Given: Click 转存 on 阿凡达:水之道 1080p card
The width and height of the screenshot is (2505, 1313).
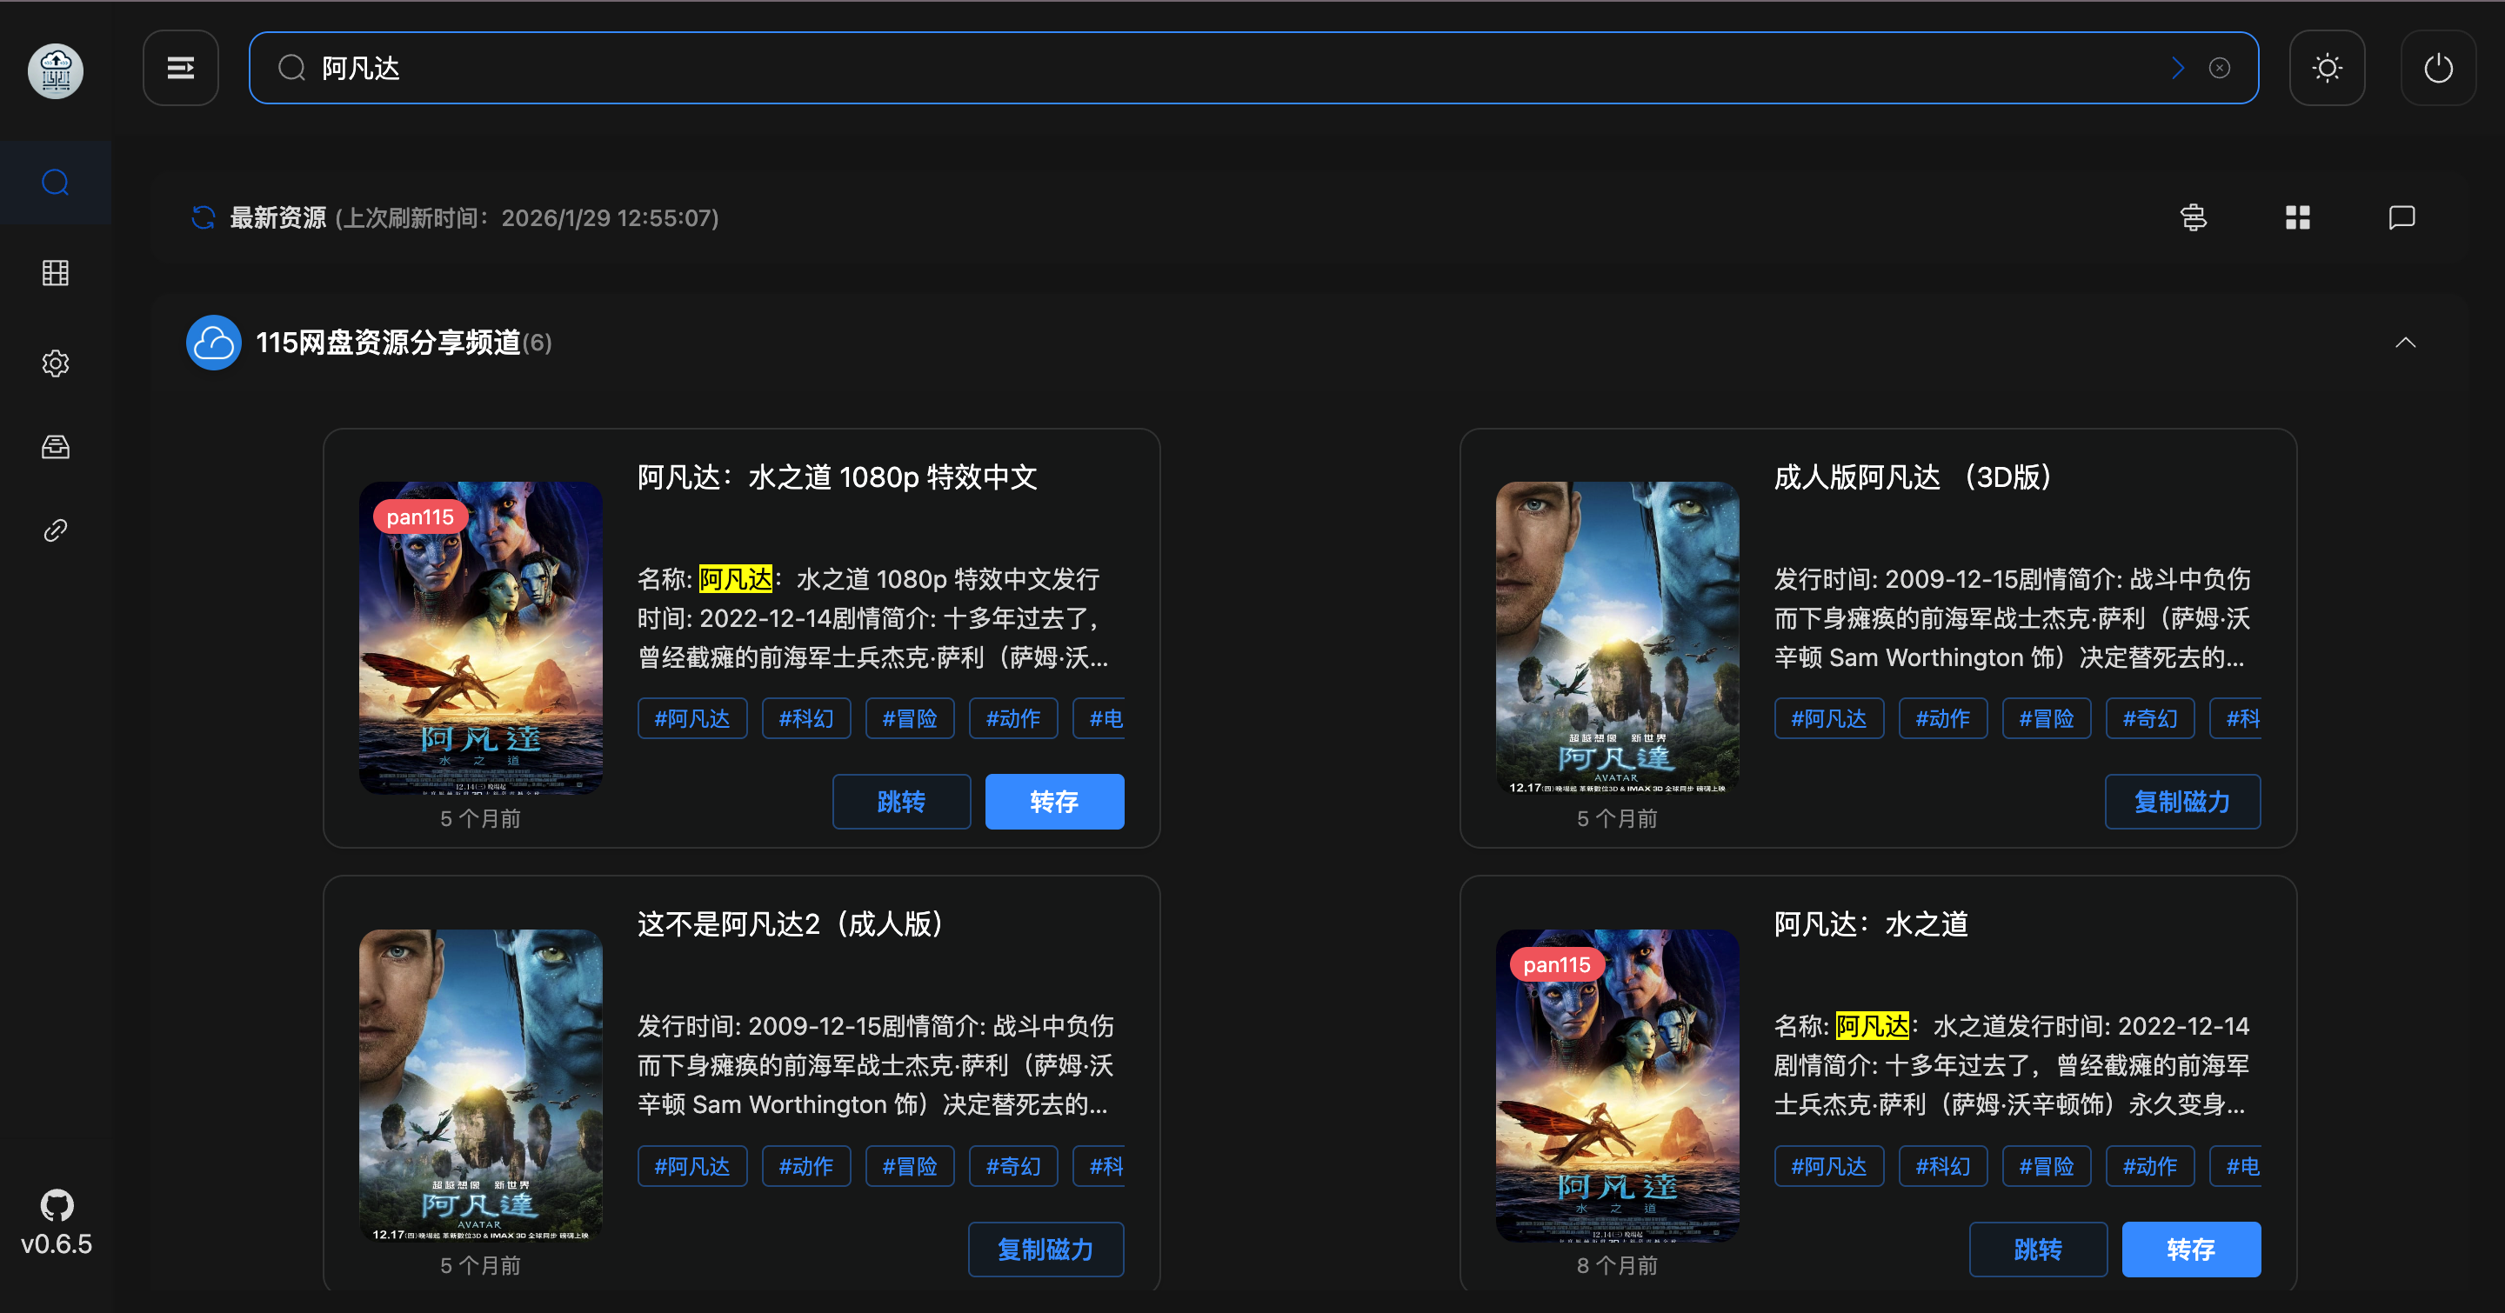Looking at the screenshot, I should pyautogui.click(x=1054, y=802).
